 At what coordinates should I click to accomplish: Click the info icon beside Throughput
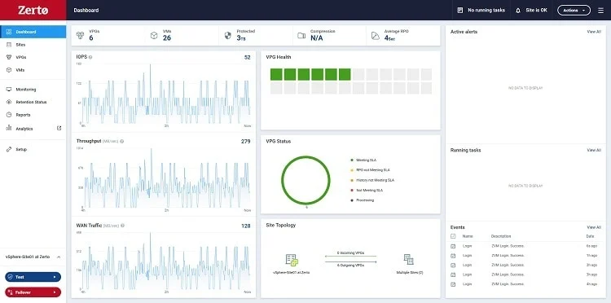[122, 142]
